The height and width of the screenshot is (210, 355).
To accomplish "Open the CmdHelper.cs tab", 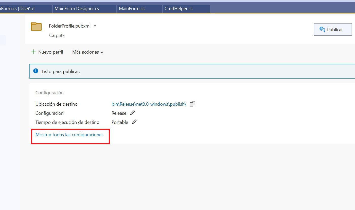I will pos(178,9).
